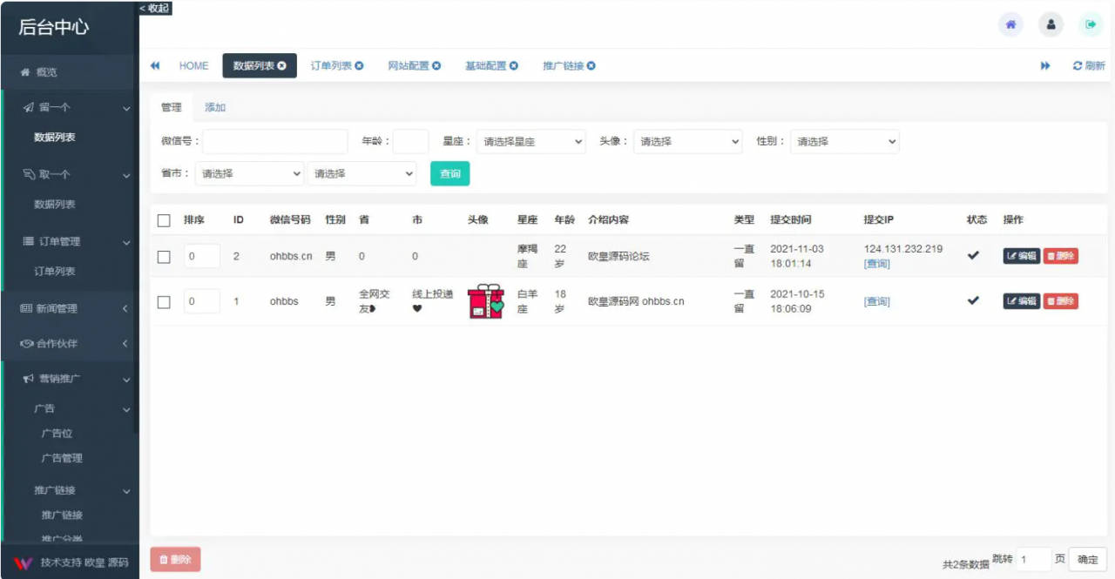Open 数据列表 under 取一个
Image resolution: width=1115 pixels, height=579 pixels.
55,205
